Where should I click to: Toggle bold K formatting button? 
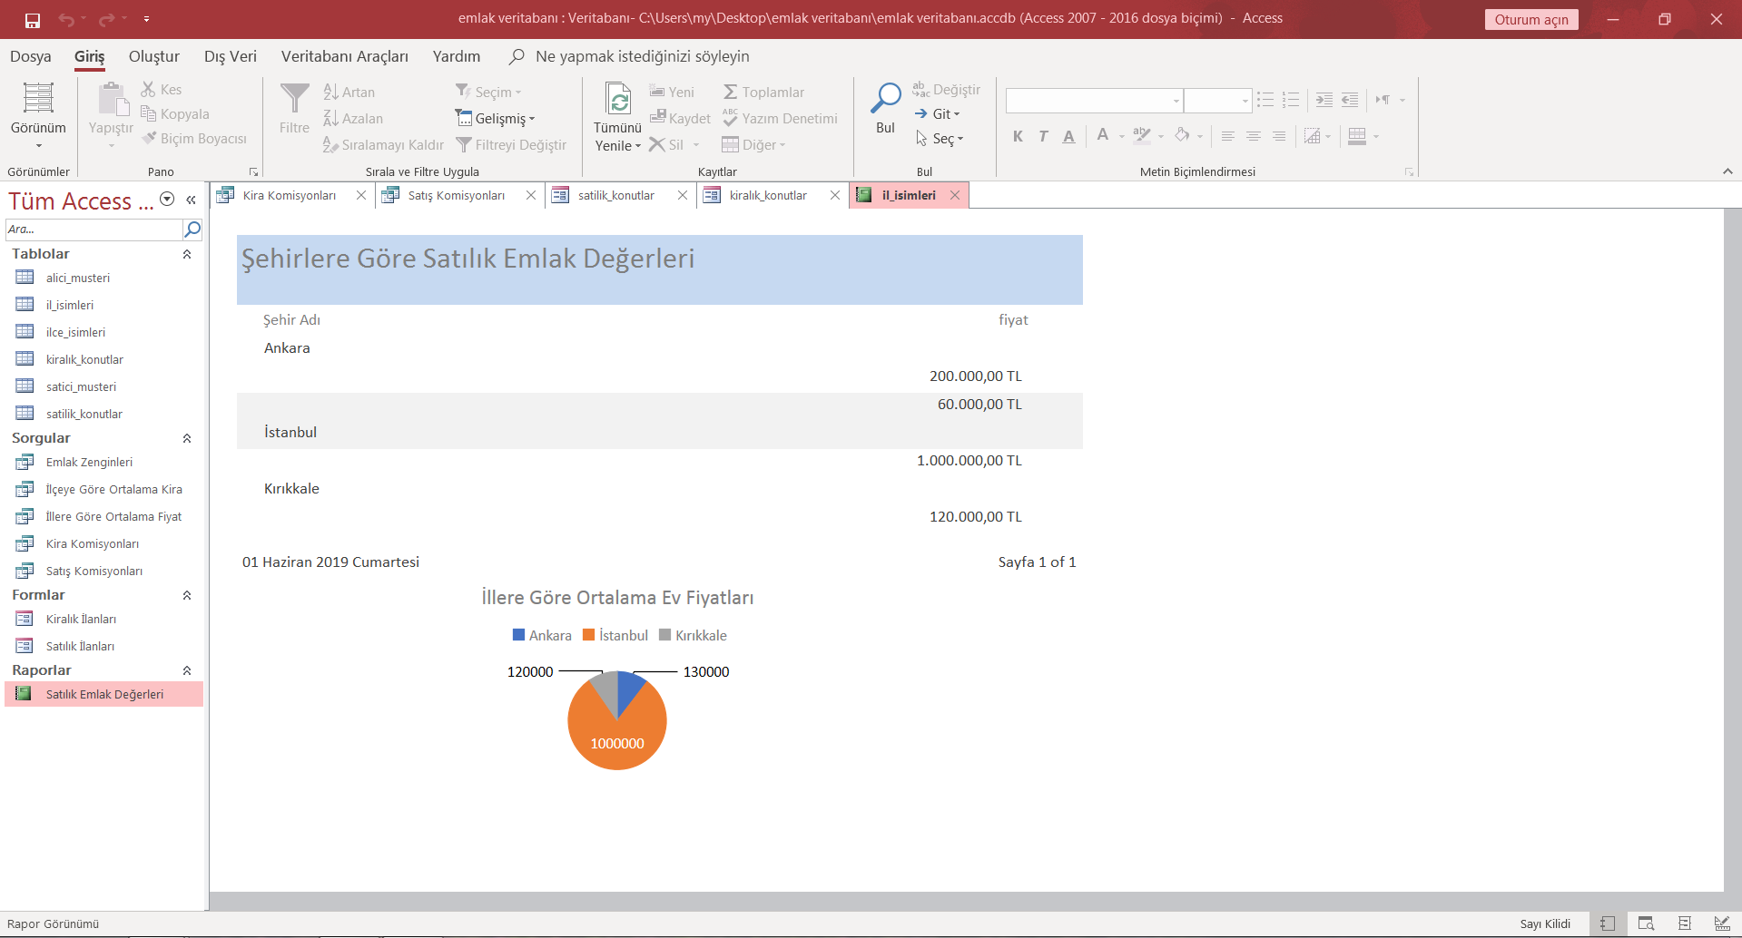pyautogui.click(x=1018, y=136)
